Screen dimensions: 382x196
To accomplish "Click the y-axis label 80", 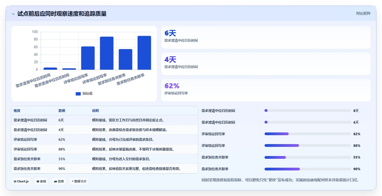I will pyautogui.click(x=36, y=39).
